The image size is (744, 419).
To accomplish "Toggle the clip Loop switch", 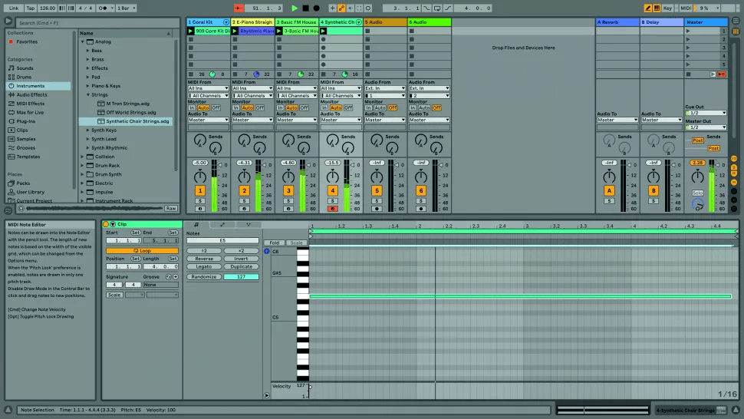I will [142, 250].
